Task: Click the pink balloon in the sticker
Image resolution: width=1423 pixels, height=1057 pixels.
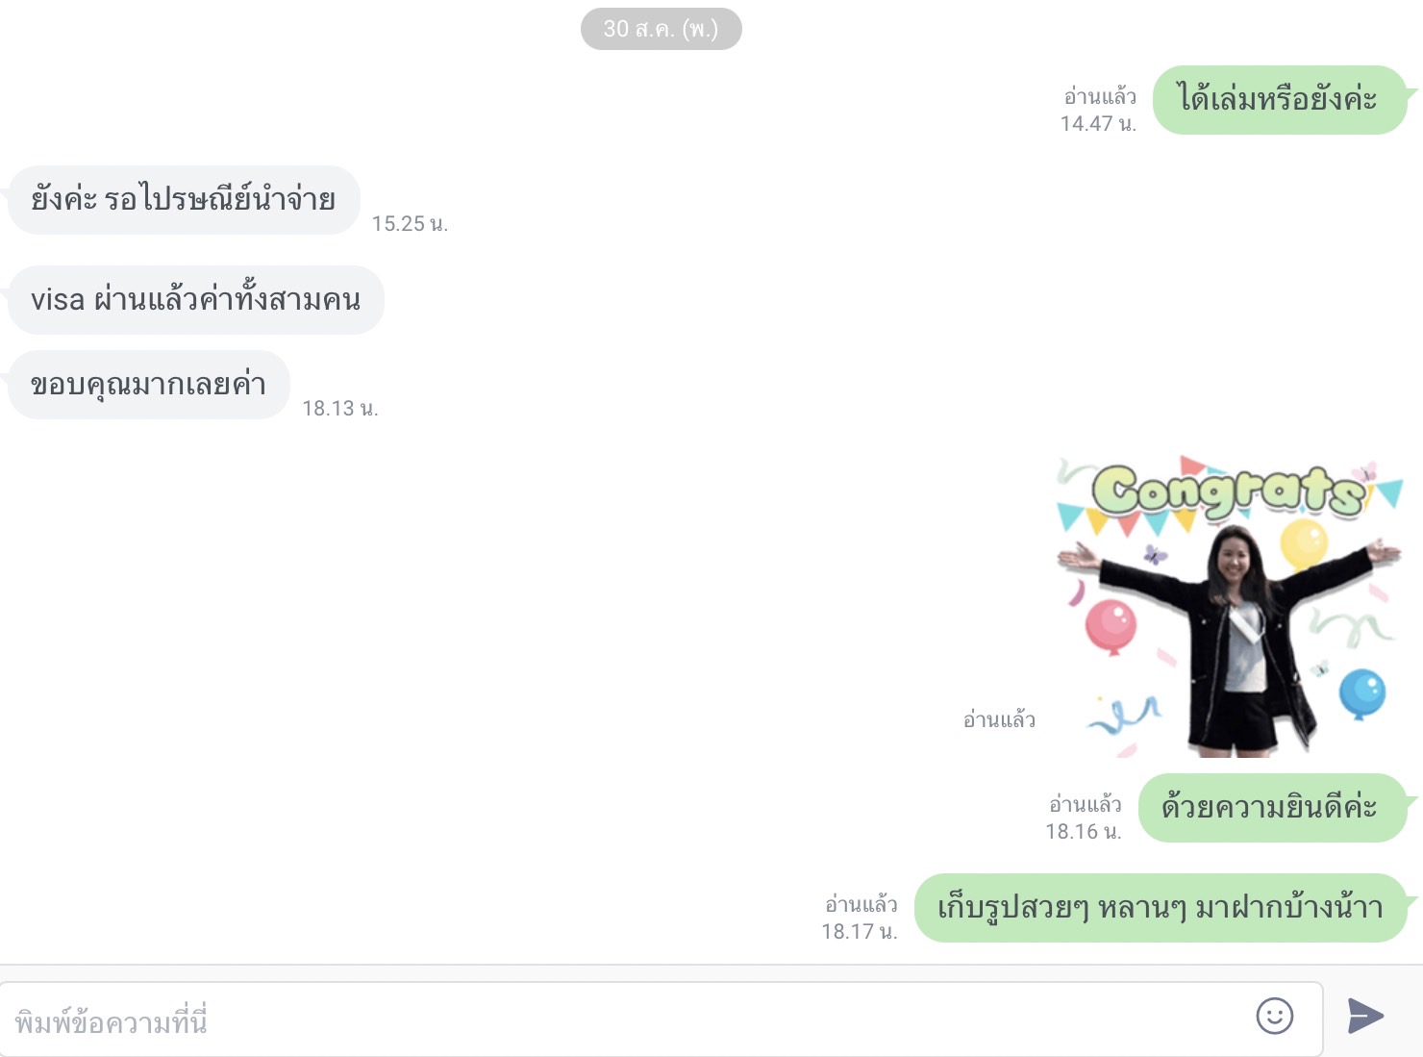Action: tap(1111, 625)
